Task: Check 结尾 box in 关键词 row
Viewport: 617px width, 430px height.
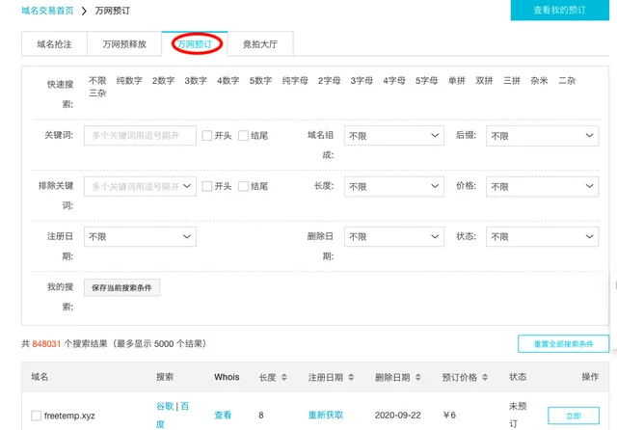Action: pos(243,136)
